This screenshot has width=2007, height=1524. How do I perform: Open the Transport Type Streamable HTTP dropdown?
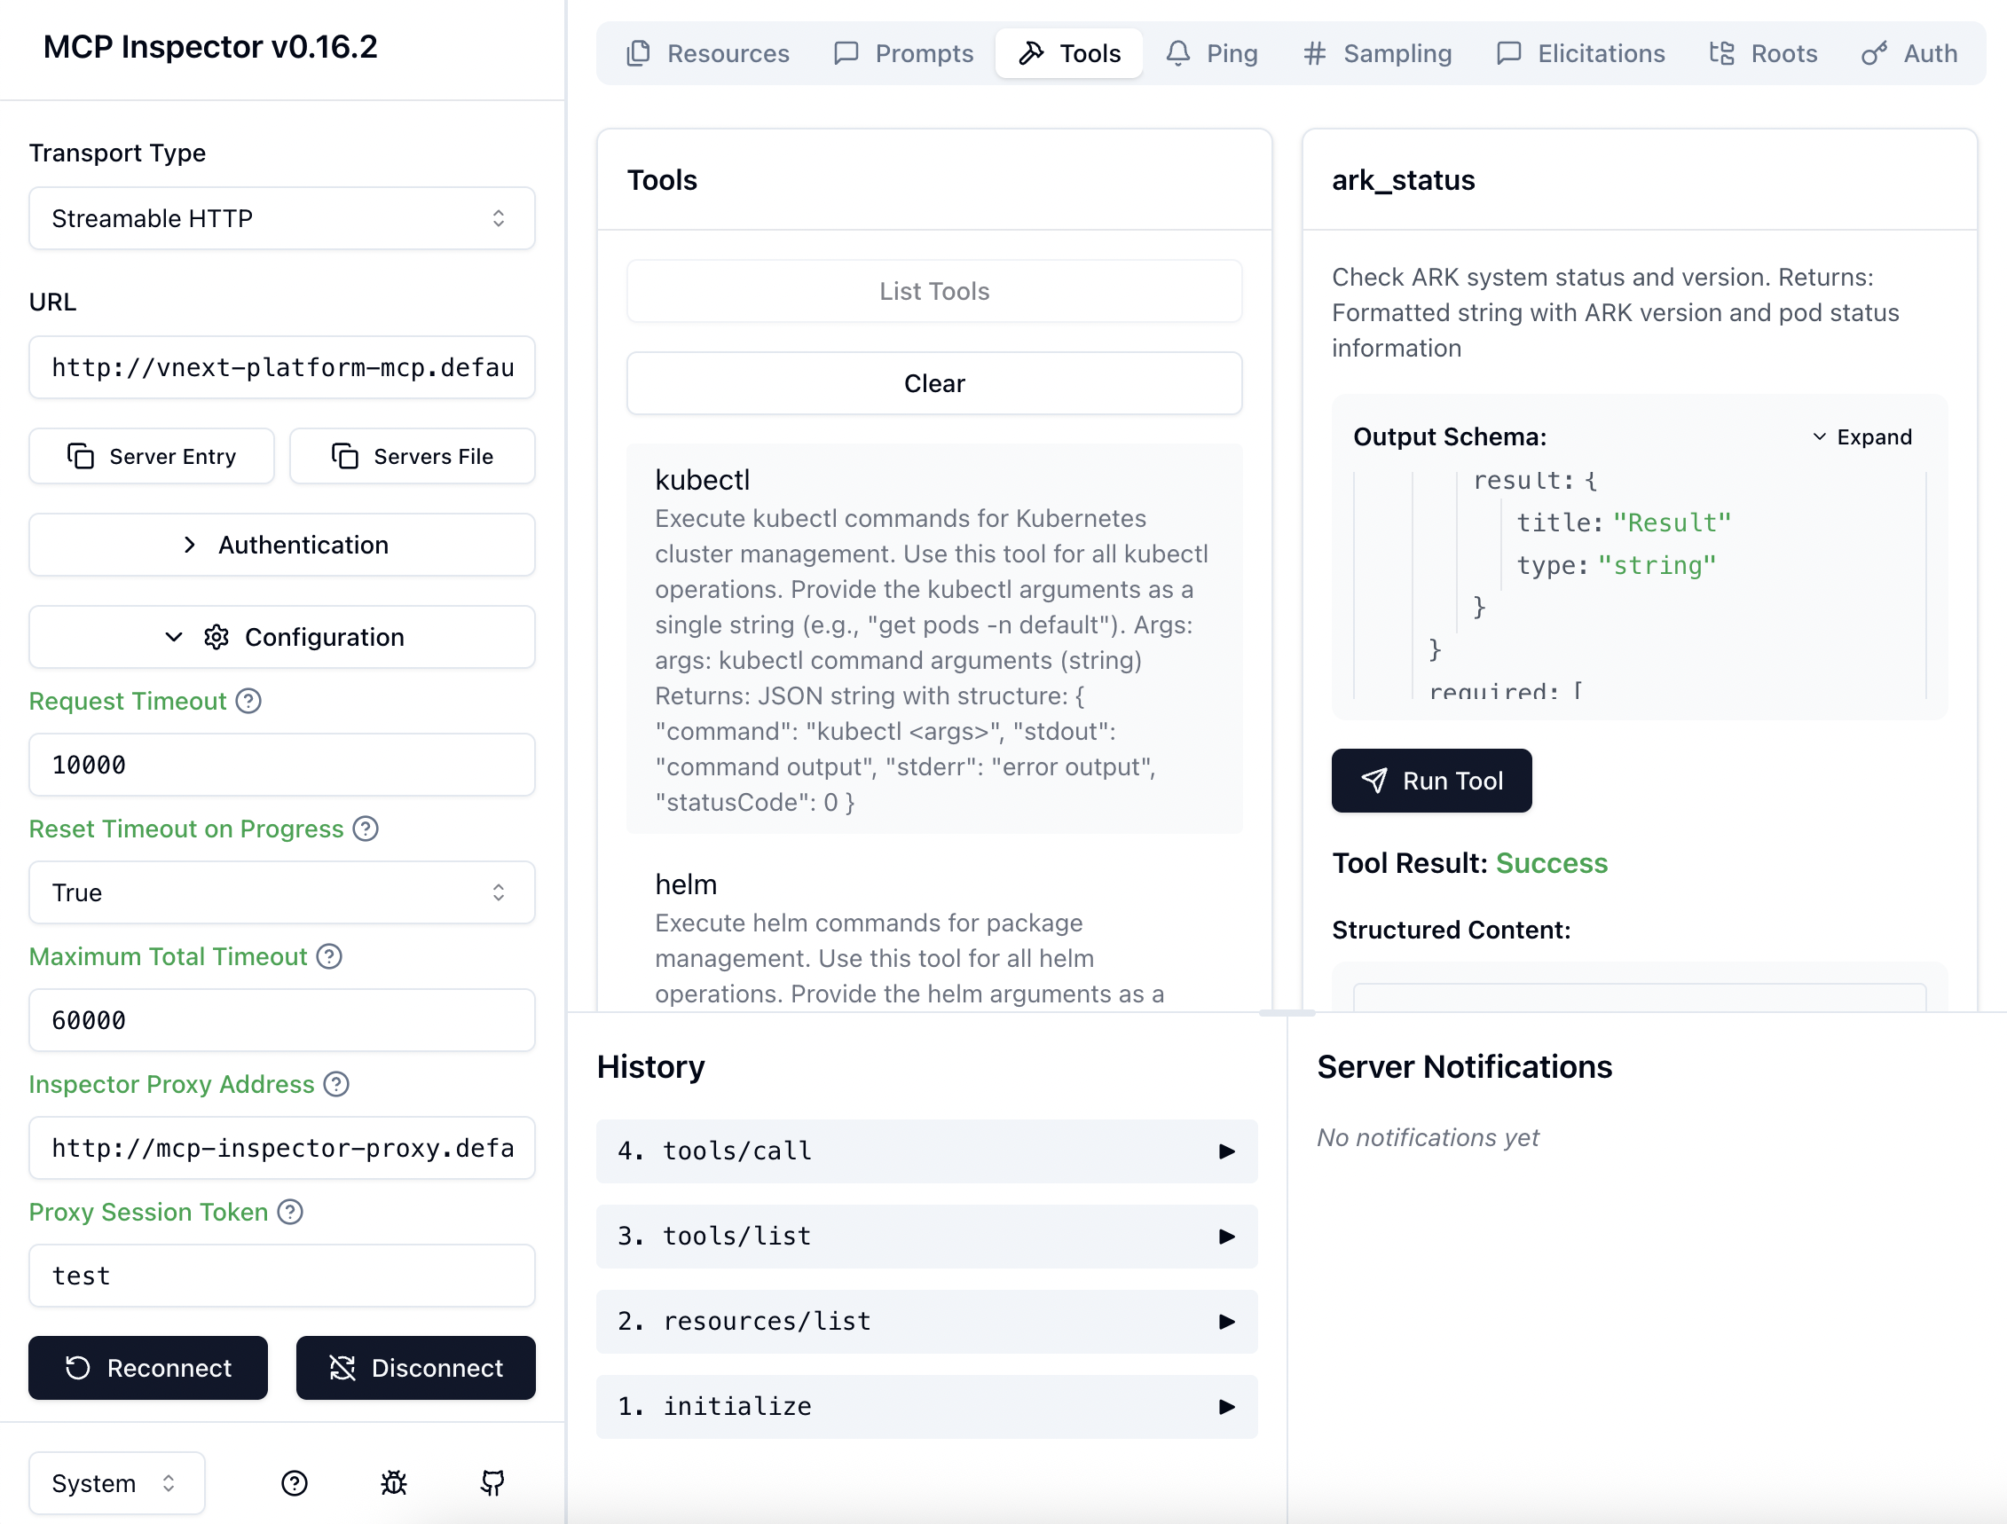tap(281, 218)
